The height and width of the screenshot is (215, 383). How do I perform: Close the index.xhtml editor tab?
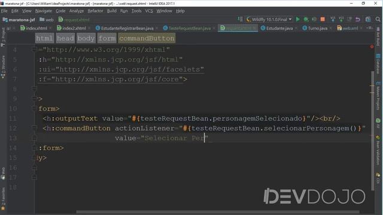(x=50, y=28)
